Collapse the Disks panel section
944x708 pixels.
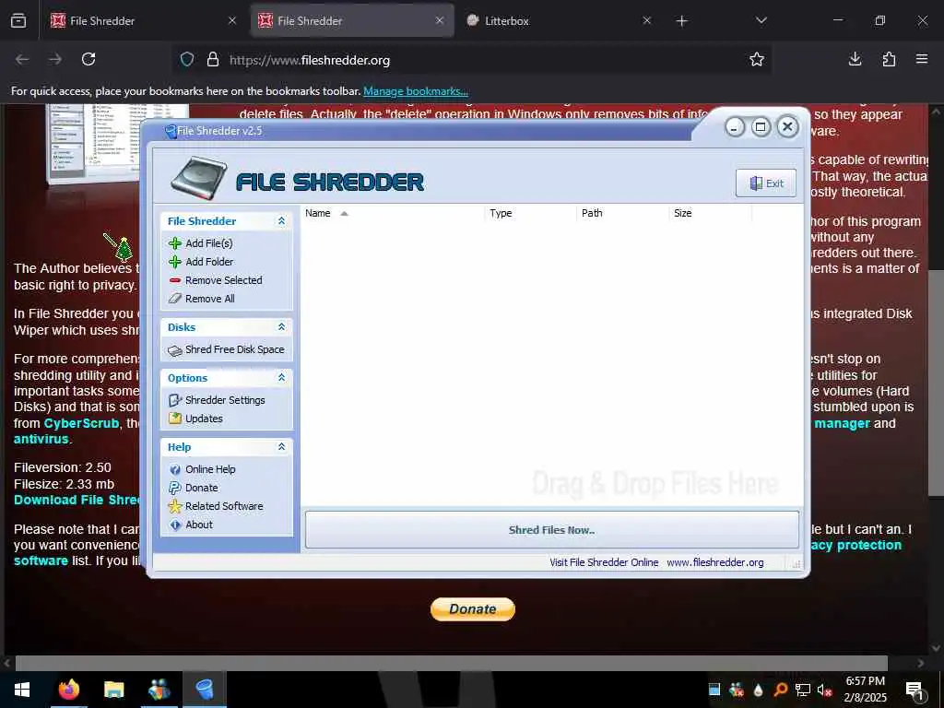point(281,327)
